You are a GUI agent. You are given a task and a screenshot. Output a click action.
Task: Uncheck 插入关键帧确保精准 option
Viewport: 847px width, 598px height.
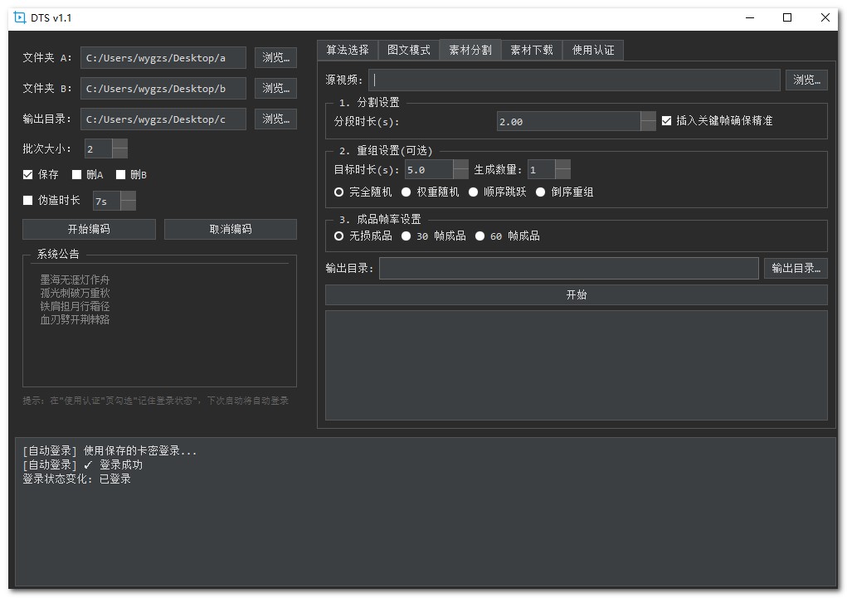[666, 121]
